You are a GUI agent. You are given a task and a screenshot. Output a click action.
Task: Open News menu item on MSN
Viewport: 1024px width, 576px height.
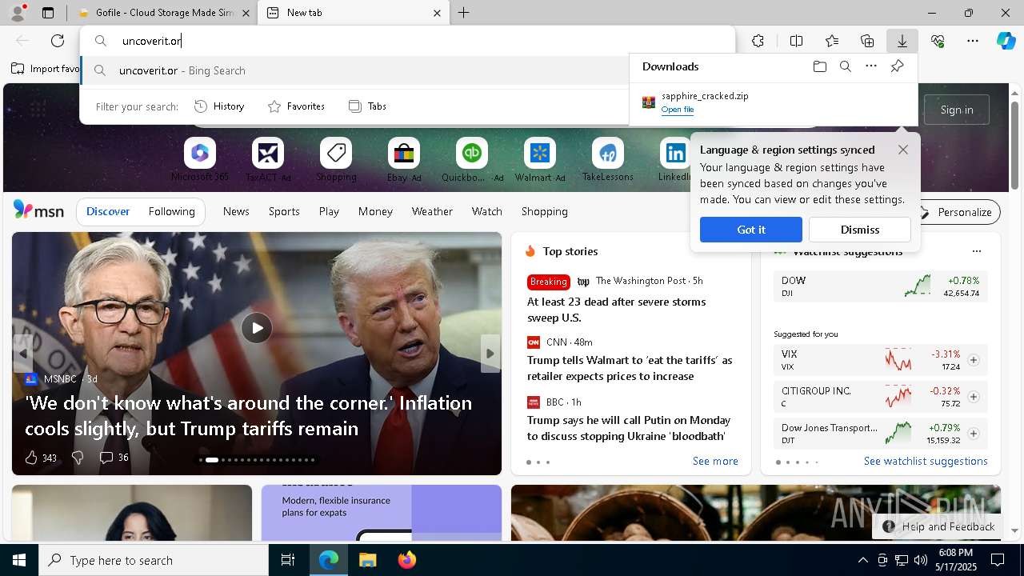[x=236, y=212]
